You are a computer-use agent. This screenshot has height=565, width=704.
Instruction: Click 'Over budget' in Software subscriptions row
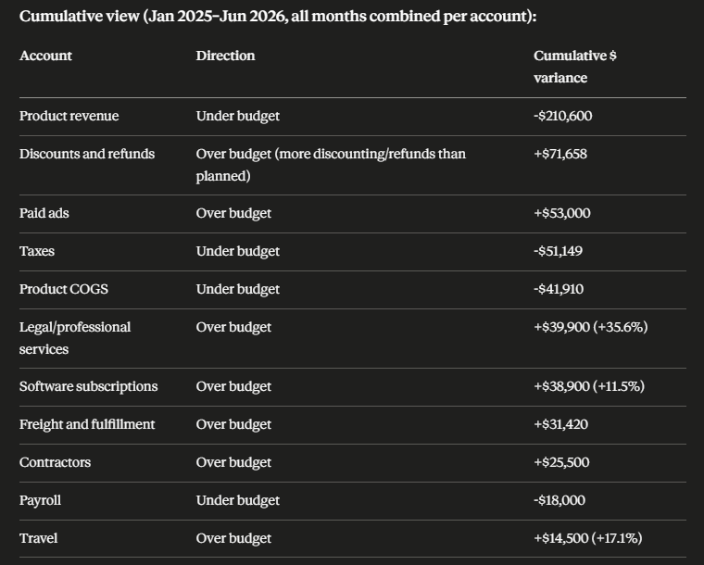point(233,387)
